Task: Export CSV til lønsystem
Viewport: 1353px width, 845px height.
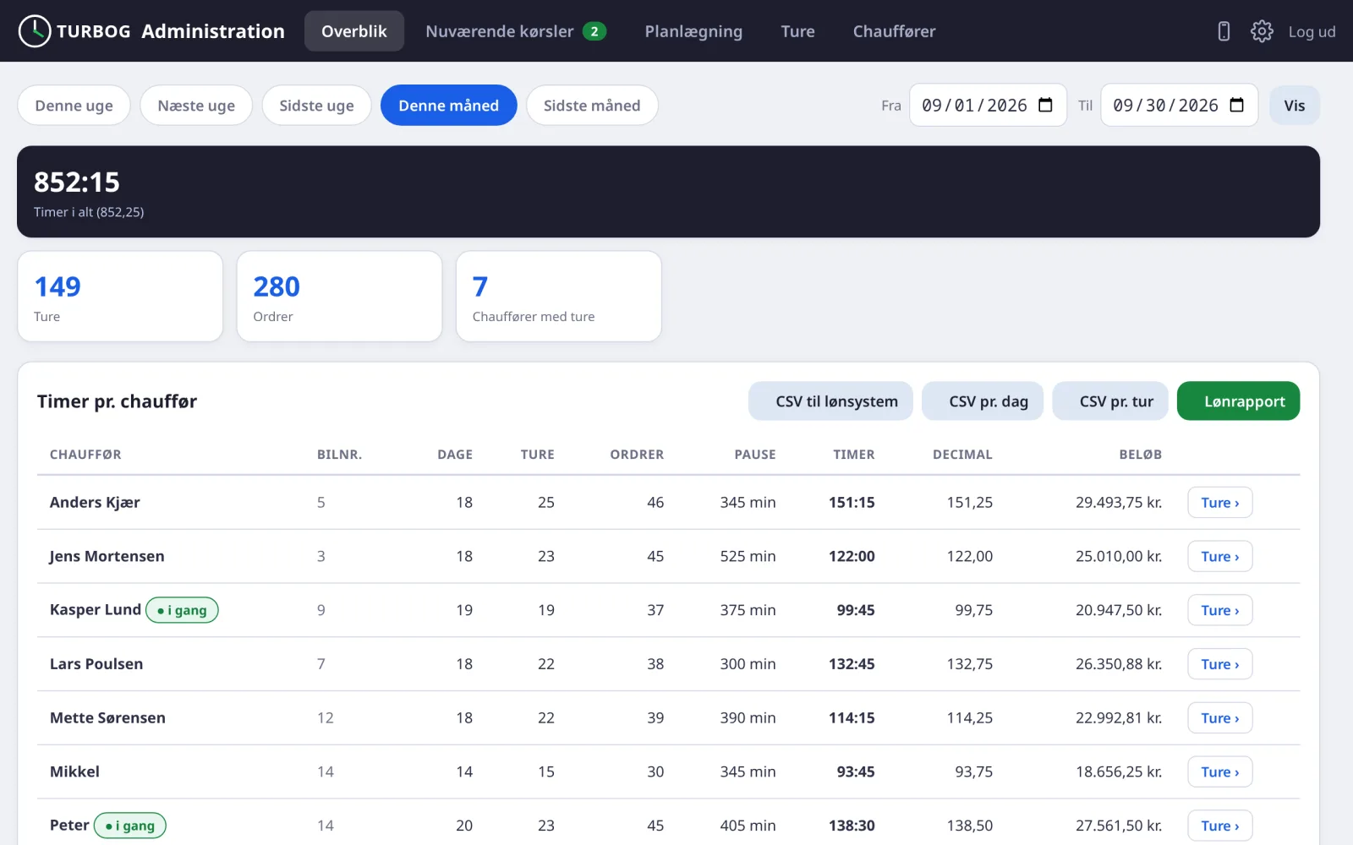Action: tap(830, 401)
